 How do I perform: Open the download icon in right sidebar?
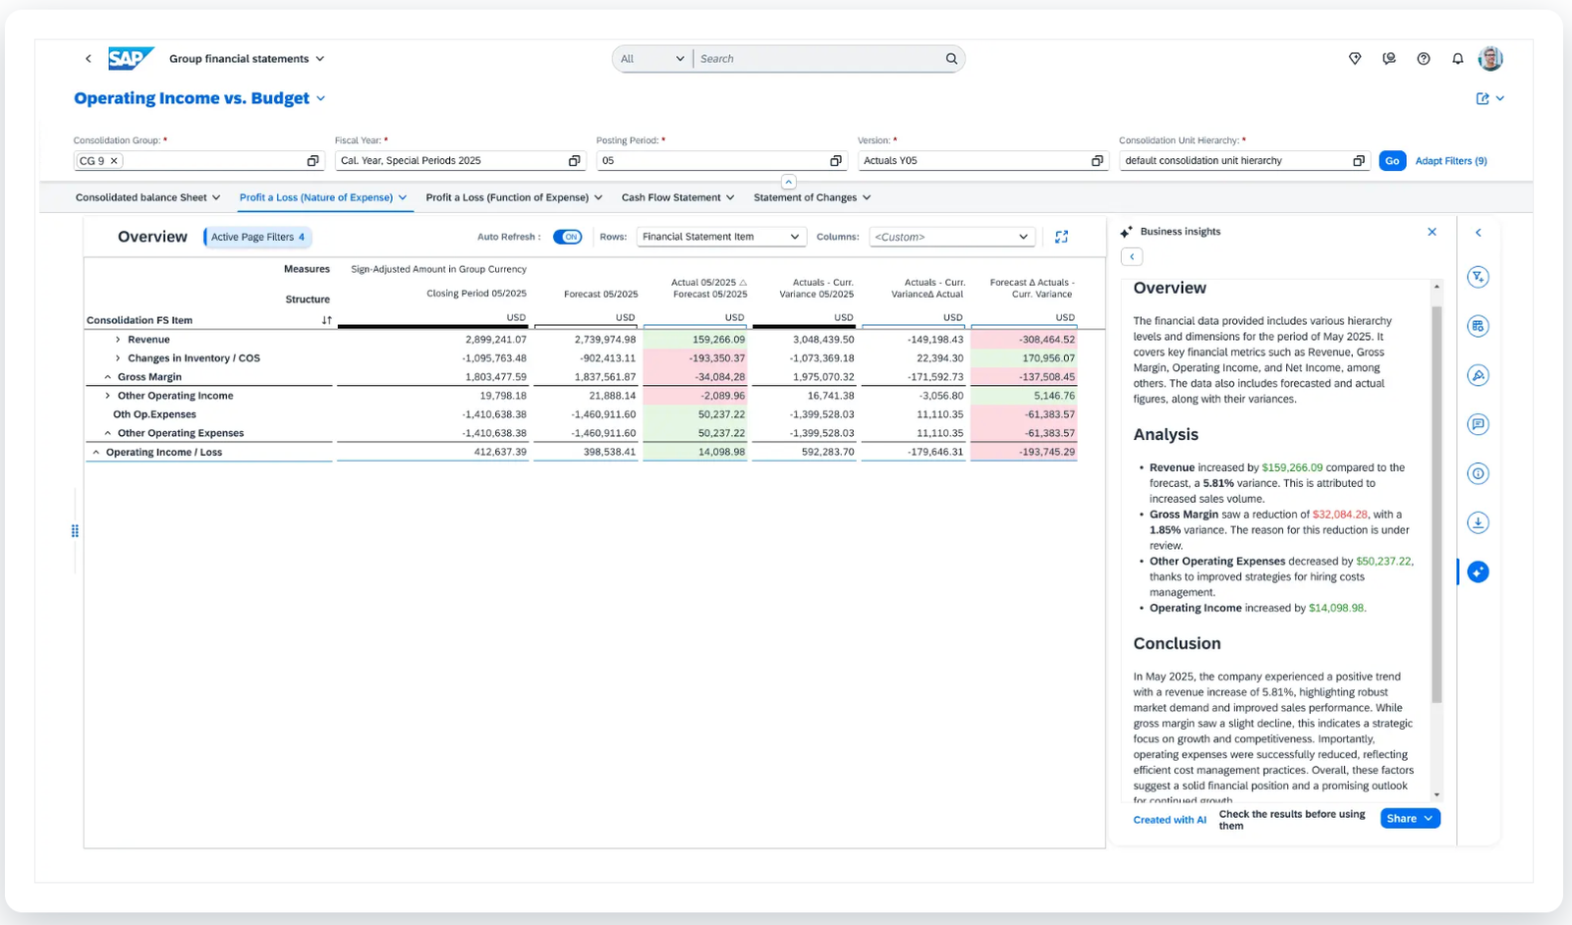[1478, 522]
